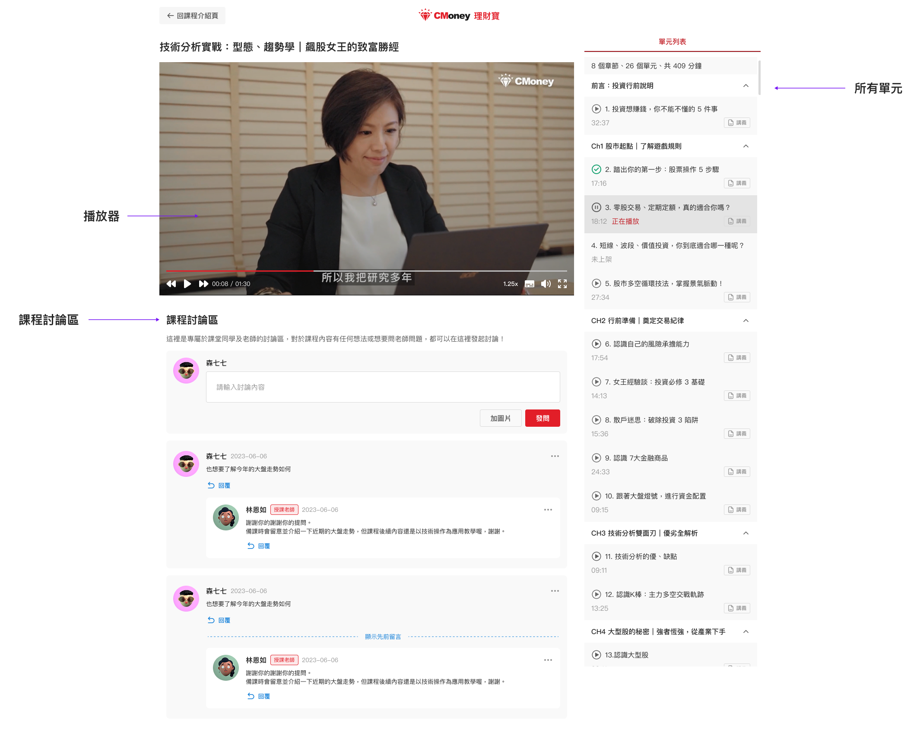Image resolution: width=920 pixels, height=736 pixels.
Task: Click the completed checkmark icon of unit 2
Action: tap(596, 169)
